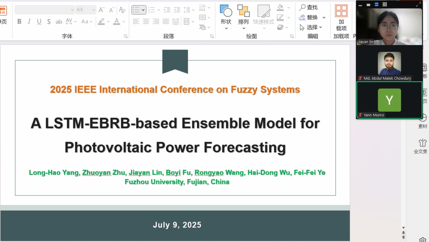
Task: Apply the shape fill color
Action: (x=280, y=7)
